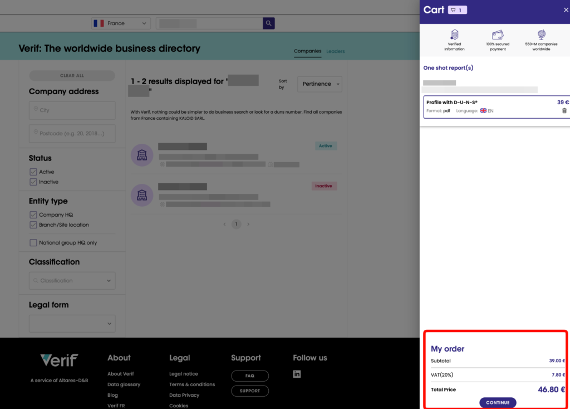Open the Legal notice link
Viewport: 570px width, 409px height.
coord(184,374)
